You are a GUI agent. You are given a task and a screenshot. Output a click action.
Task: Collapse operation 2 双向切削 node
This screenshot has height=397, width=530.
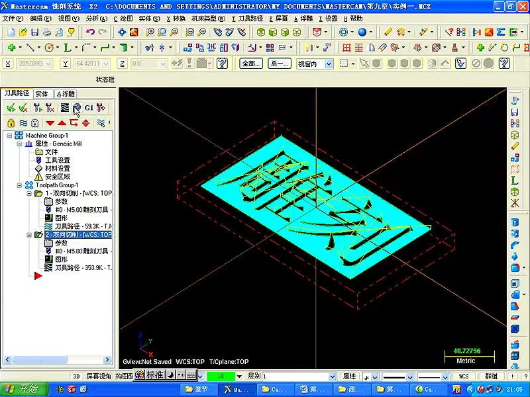(x=29, y=235)
